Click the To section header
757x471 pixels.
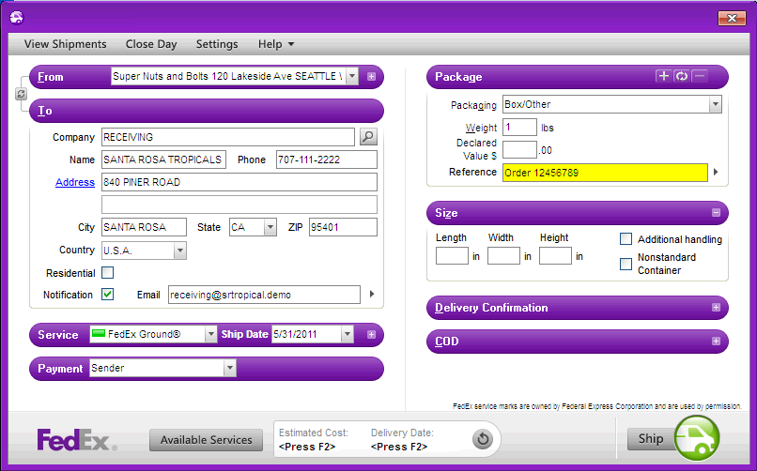pos(207,111)
